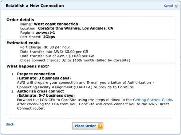Click the 1Gbps port speed value

point(49,37)
